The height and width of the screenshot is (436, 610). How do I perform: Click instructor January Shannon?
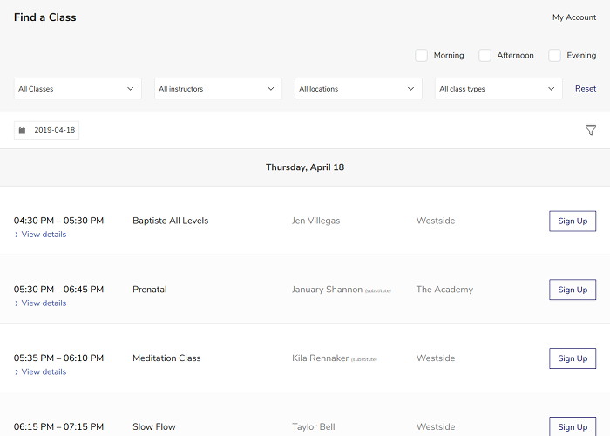coord(327,290)
